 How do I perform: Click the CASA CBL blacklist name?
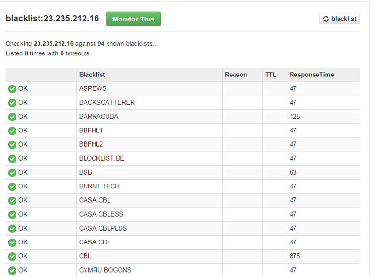tap(95, 200)
